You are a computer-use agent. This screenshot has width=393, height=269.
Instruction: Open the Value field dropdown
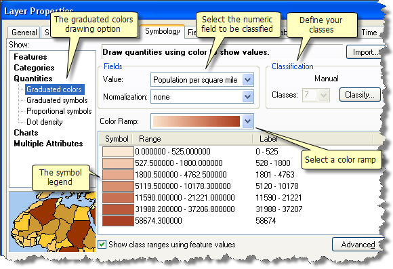[247, 80]
